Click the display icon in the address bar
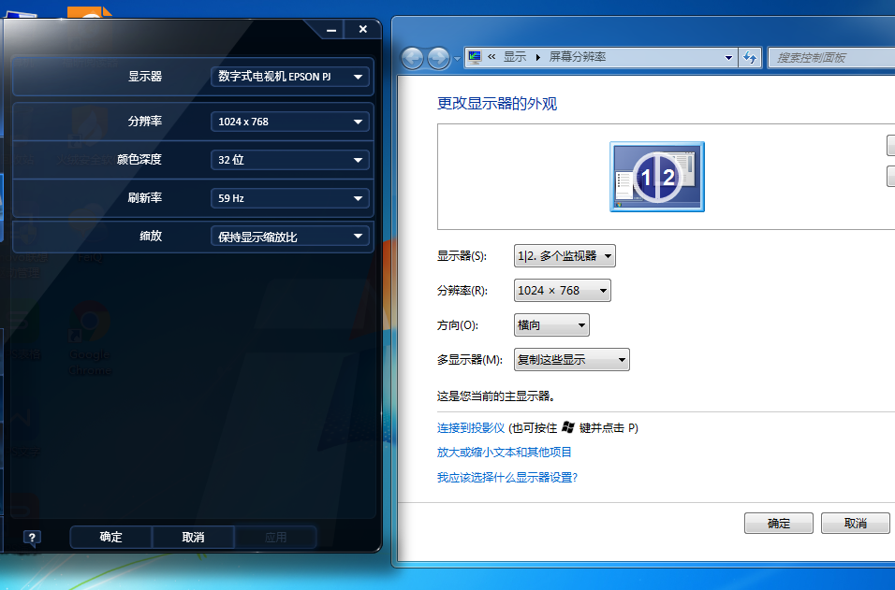Viewport: 895px width, 590px height. (x=475, y=57)
